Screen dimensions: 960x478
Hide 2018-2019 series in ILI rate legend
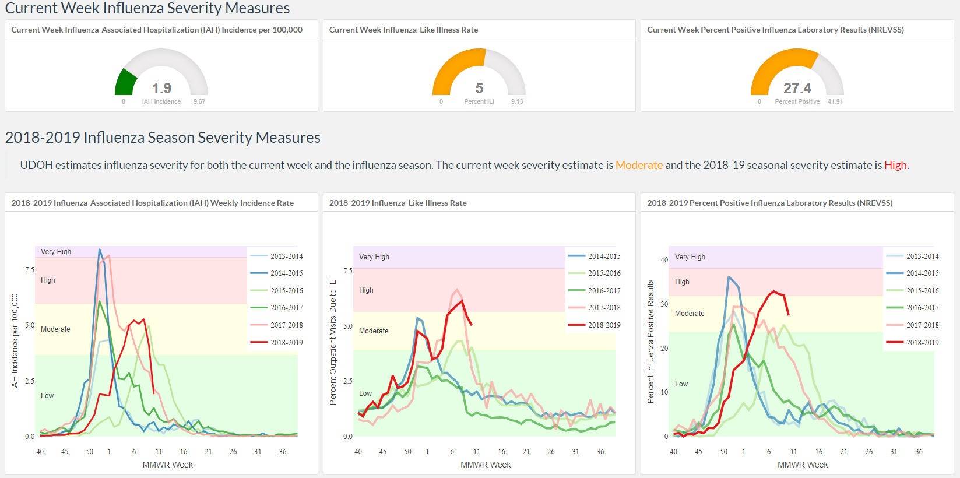coord(594,325)
